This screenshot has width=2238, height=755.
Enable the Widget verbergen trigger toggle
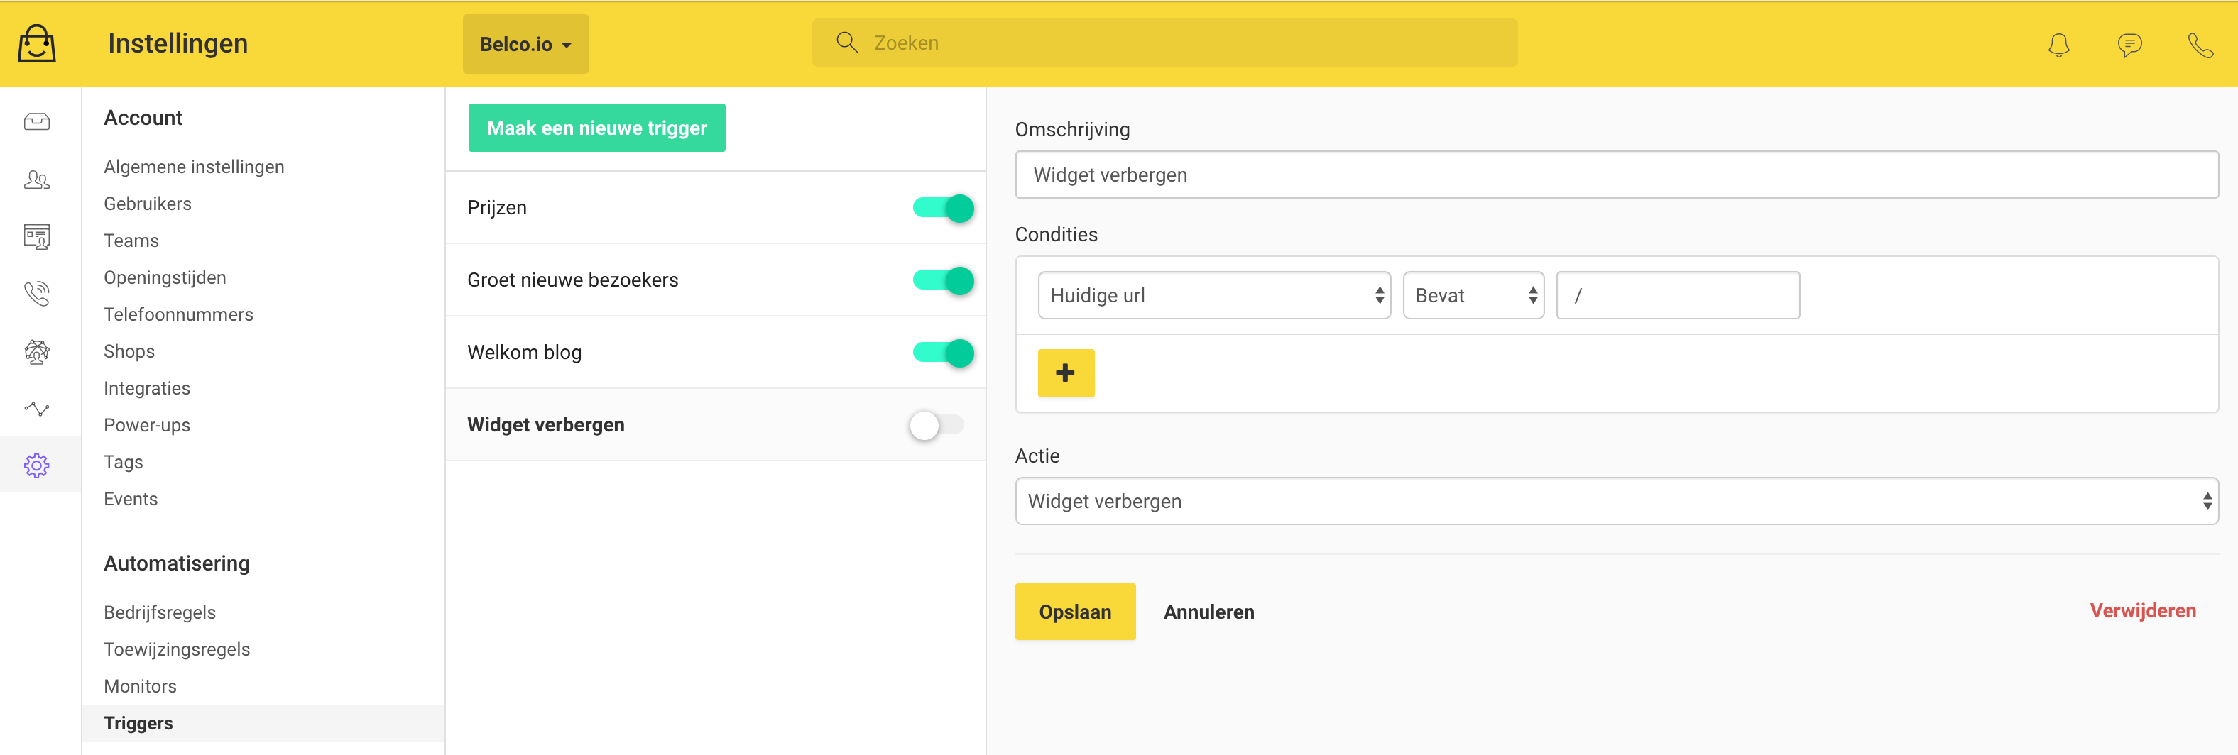point(937,425)
